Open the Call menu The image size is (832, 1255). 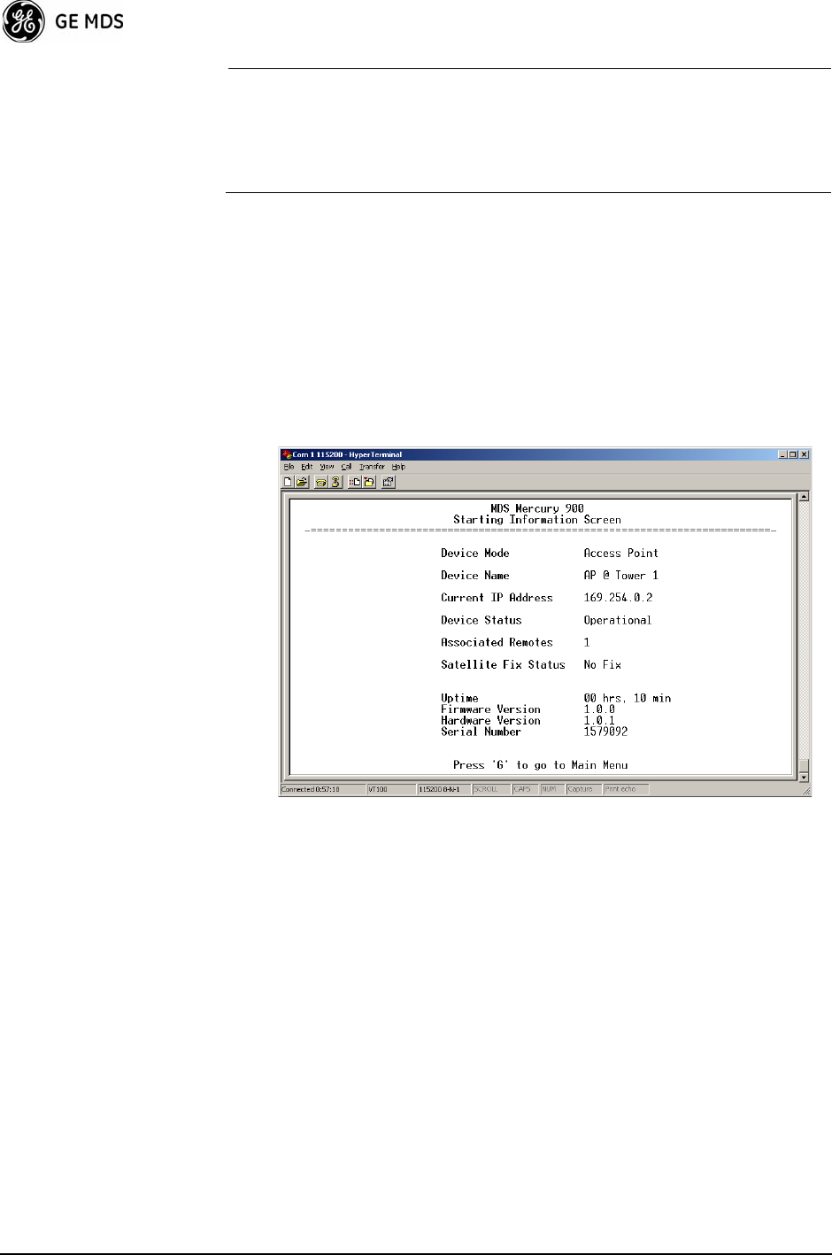(346, 467)
